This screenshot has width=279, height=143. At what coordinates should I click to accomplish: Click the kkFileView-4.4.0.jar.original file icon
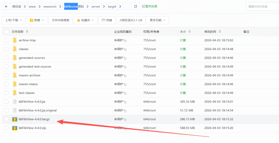(x=15, y=110)
